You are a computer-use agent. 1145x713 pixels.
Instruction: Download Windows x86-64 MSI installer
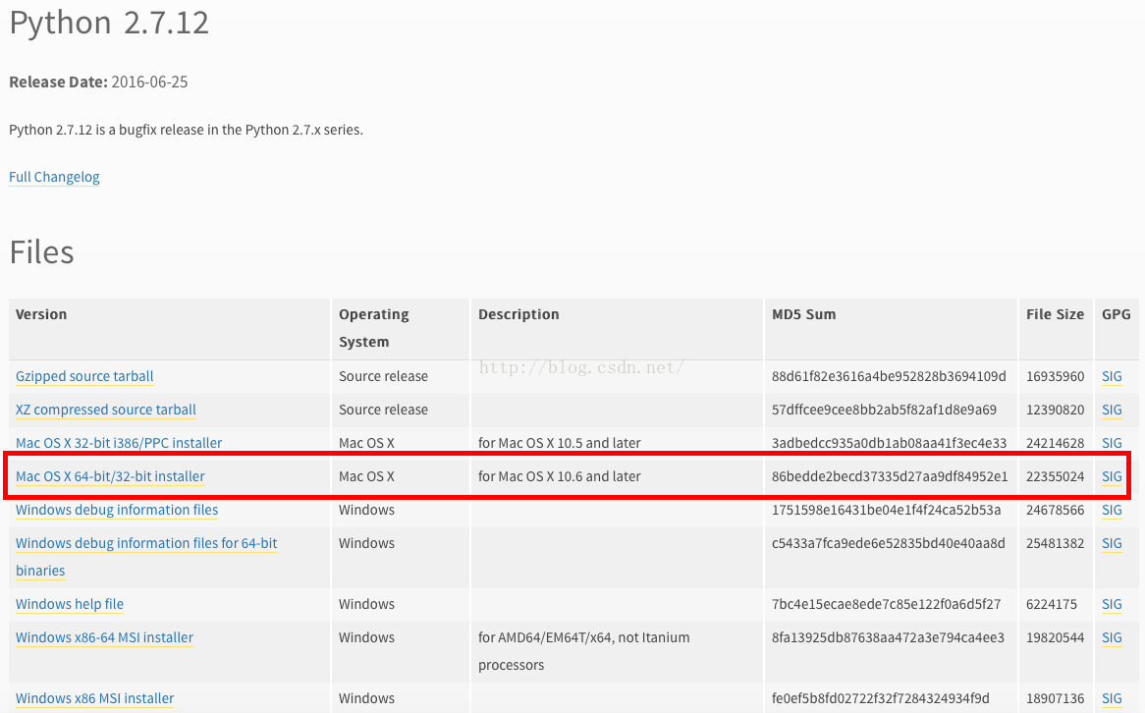[x=104, y=637]
